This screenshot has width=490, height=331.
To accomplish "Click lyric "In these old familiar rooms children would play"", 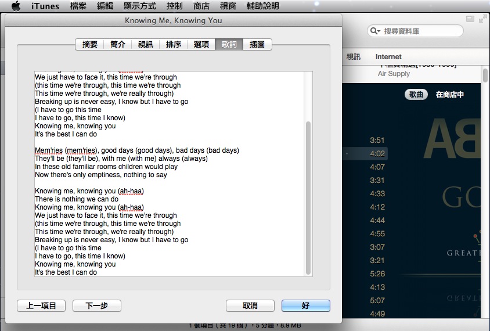I will (106, 167).
